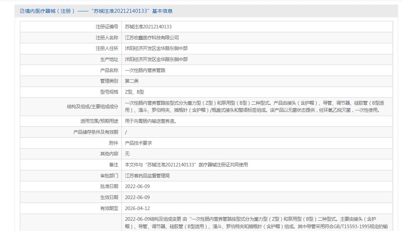Image resolution: width=402 pixels, height=231 pixels.
Task: Click expiry date 2026-04-12
Action: pyautogui.click(x=137, y=208)
